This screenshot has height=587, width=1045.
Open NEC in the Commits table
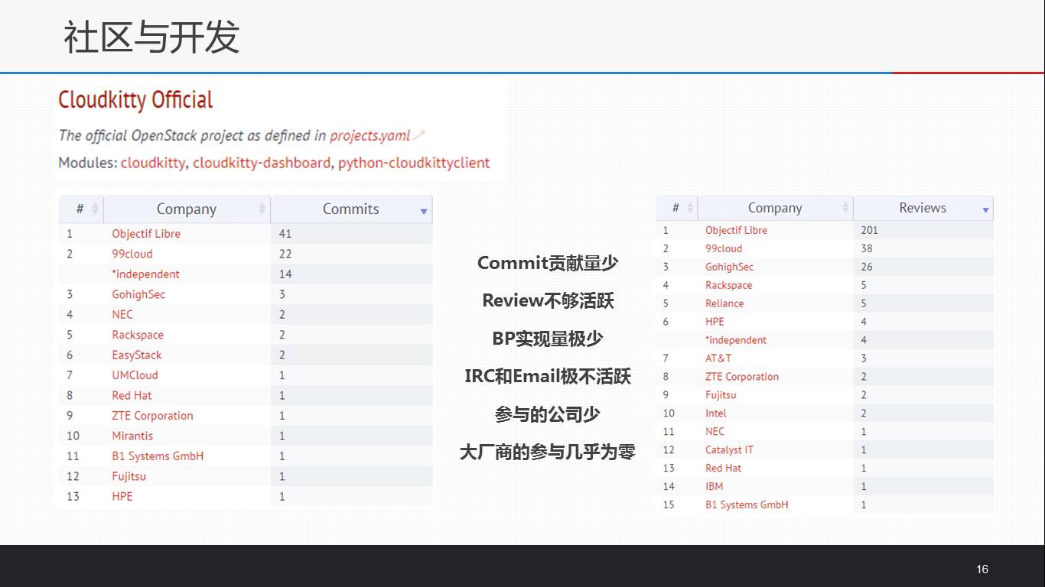122,314
